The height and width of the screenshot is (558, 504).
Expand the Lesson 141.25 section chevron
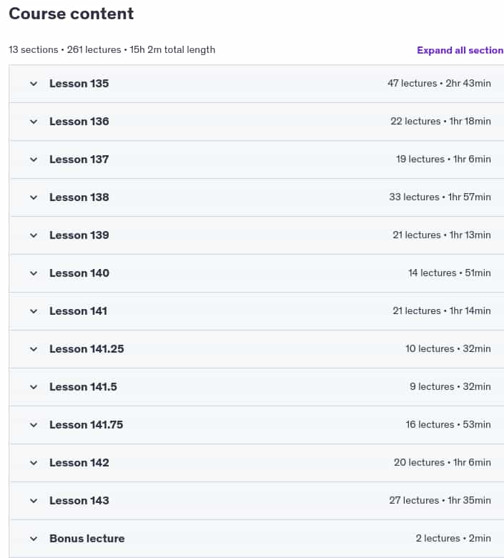pos(34,349)
